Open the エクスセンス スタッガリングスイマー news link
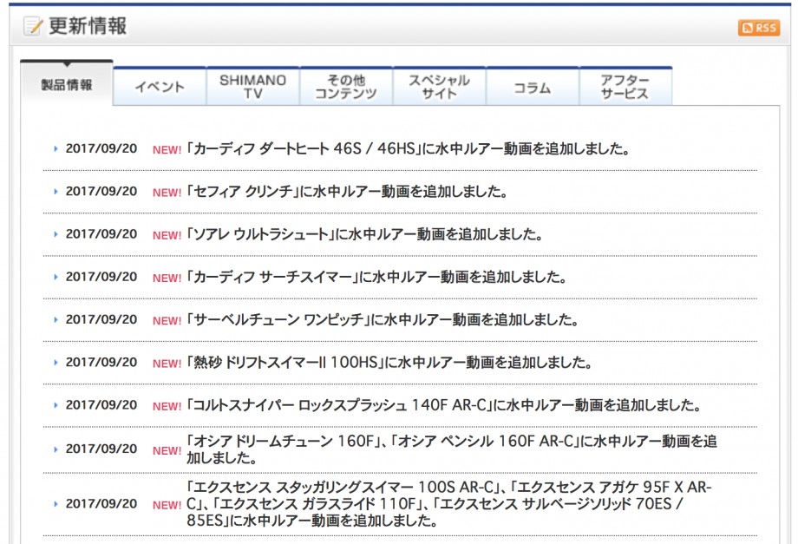The width and height of the screenshot is (798, 544). pyautogui.click(x=449, y=504)
